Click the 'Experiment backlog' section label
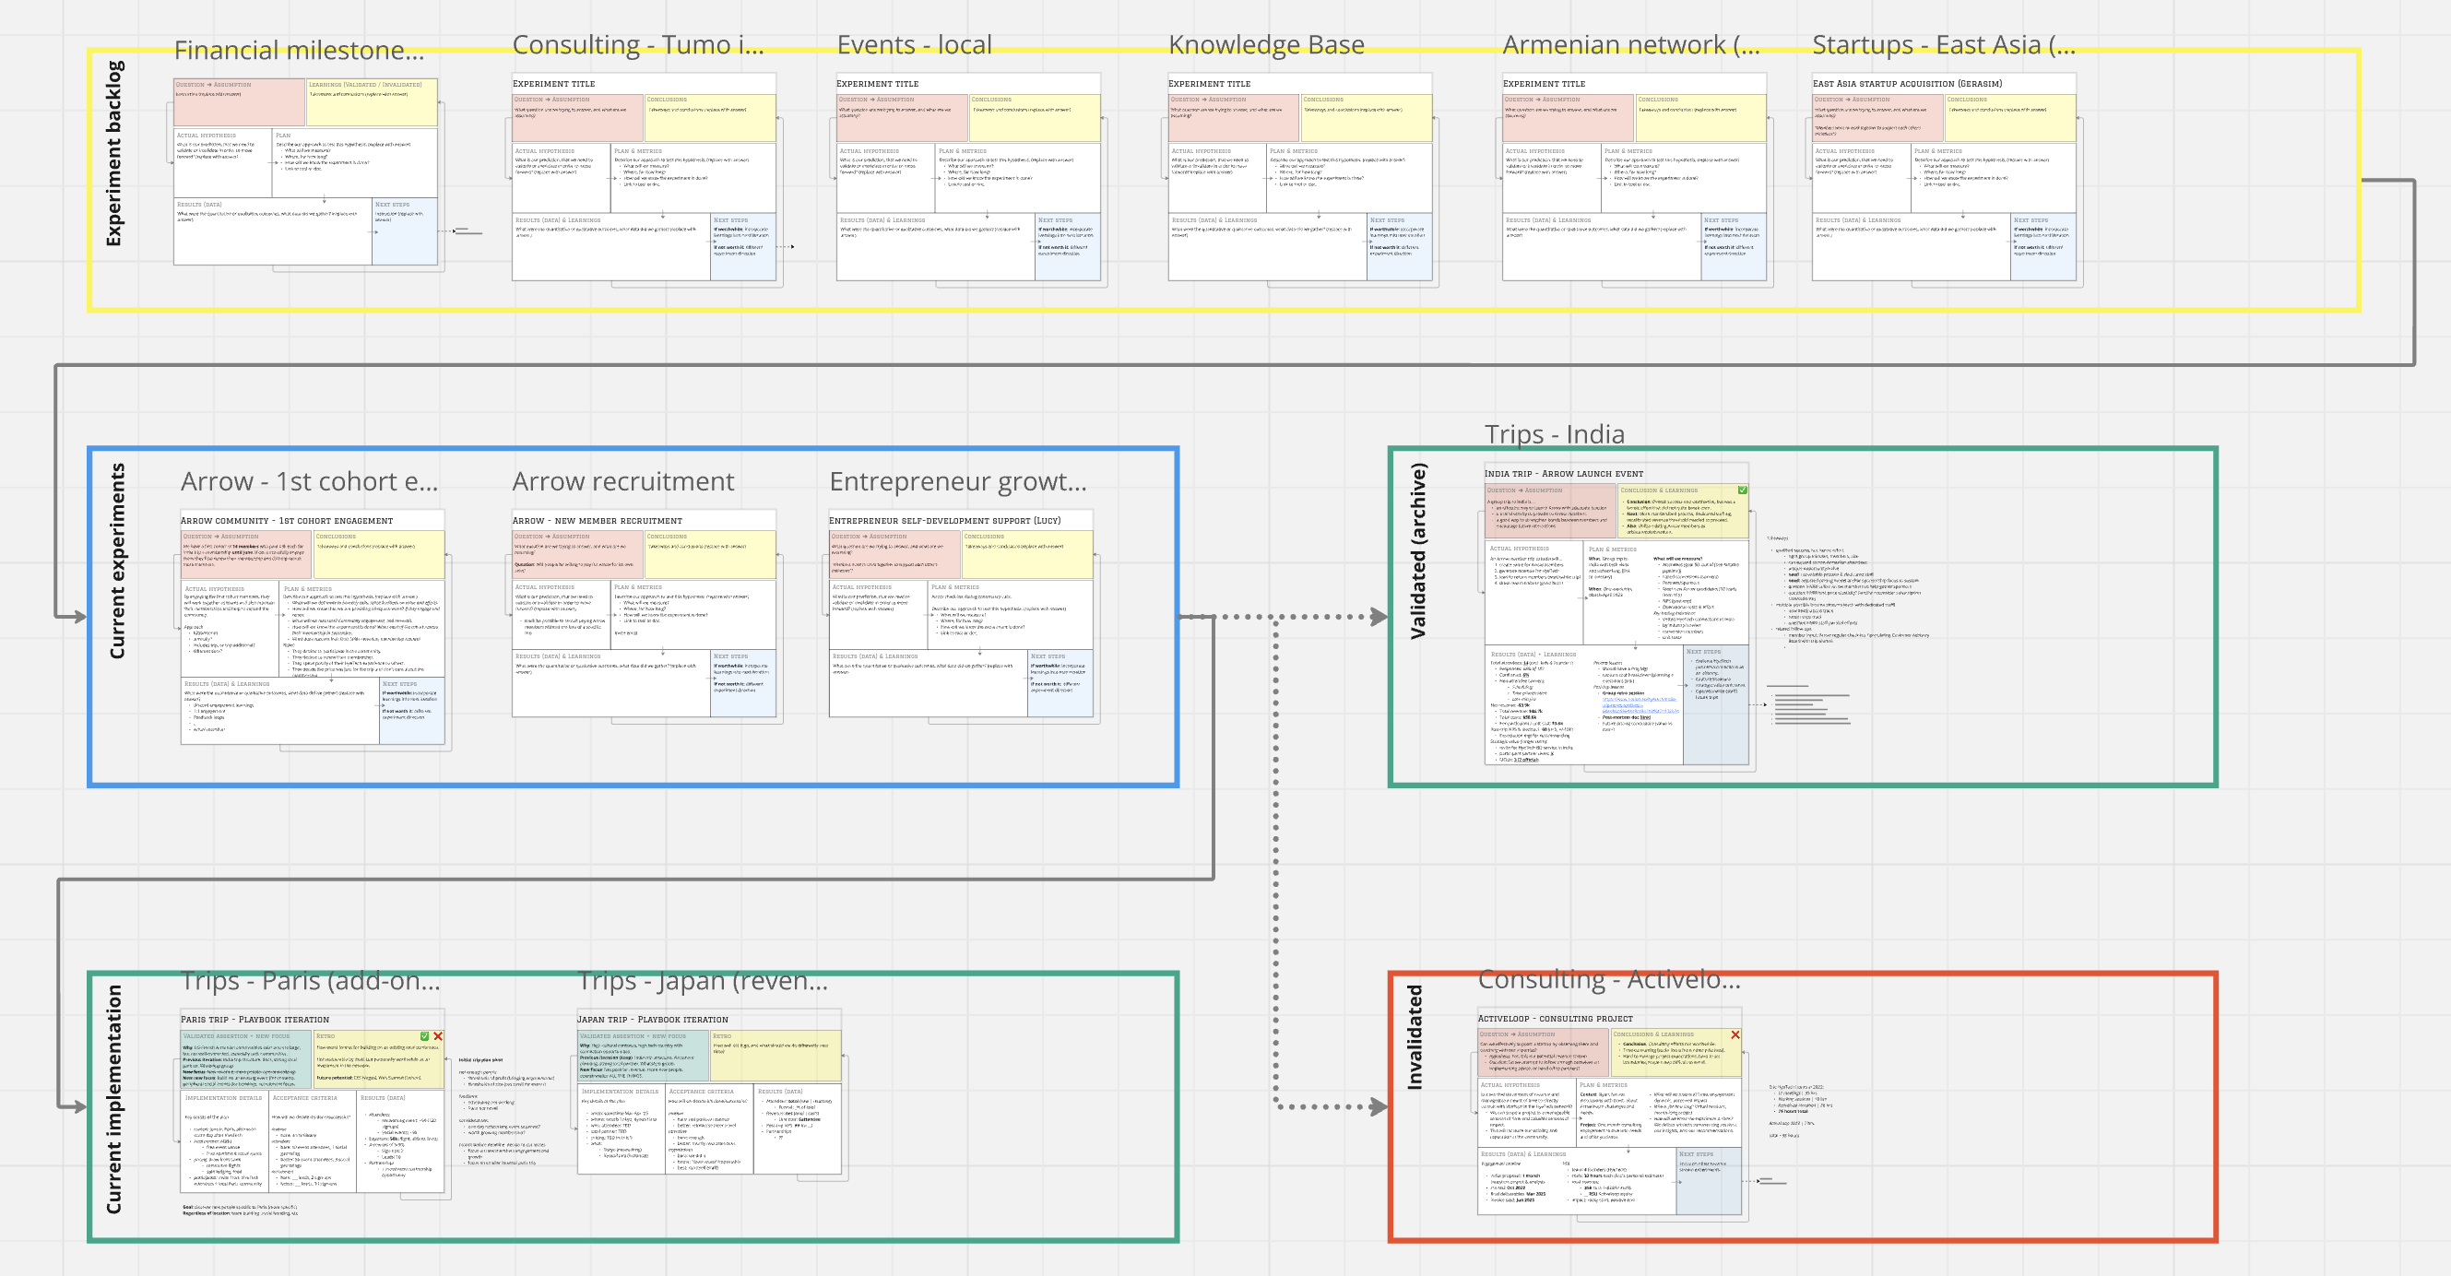The width and height of the screenshot is (2451, 1276). coord(114,153)
